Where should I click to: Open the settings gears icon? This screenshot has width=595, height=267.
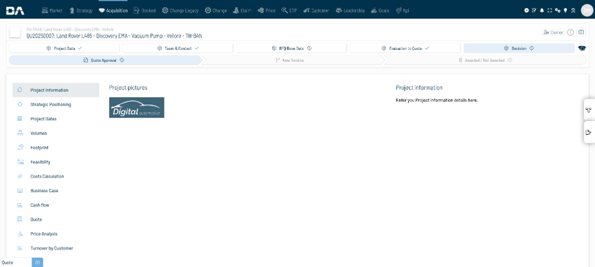tap(558, 11)
